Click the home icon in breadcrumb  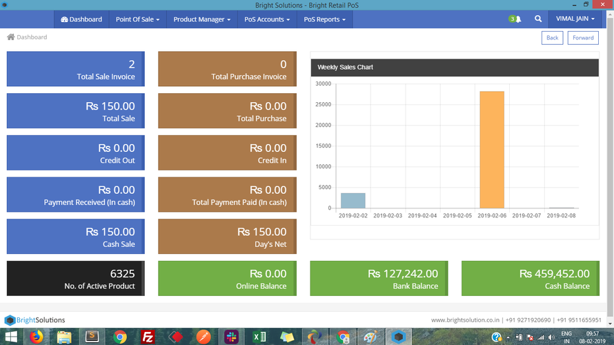pyautogui.click(x=10, y=37)
